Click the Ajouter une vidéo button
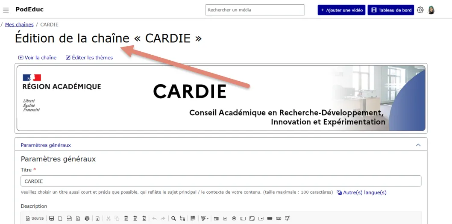 point(342,10)
